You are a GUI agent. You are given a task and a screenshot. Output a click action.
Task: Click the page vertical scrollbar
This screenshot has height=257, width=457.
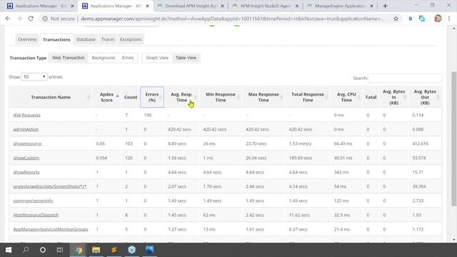[454, 138]
